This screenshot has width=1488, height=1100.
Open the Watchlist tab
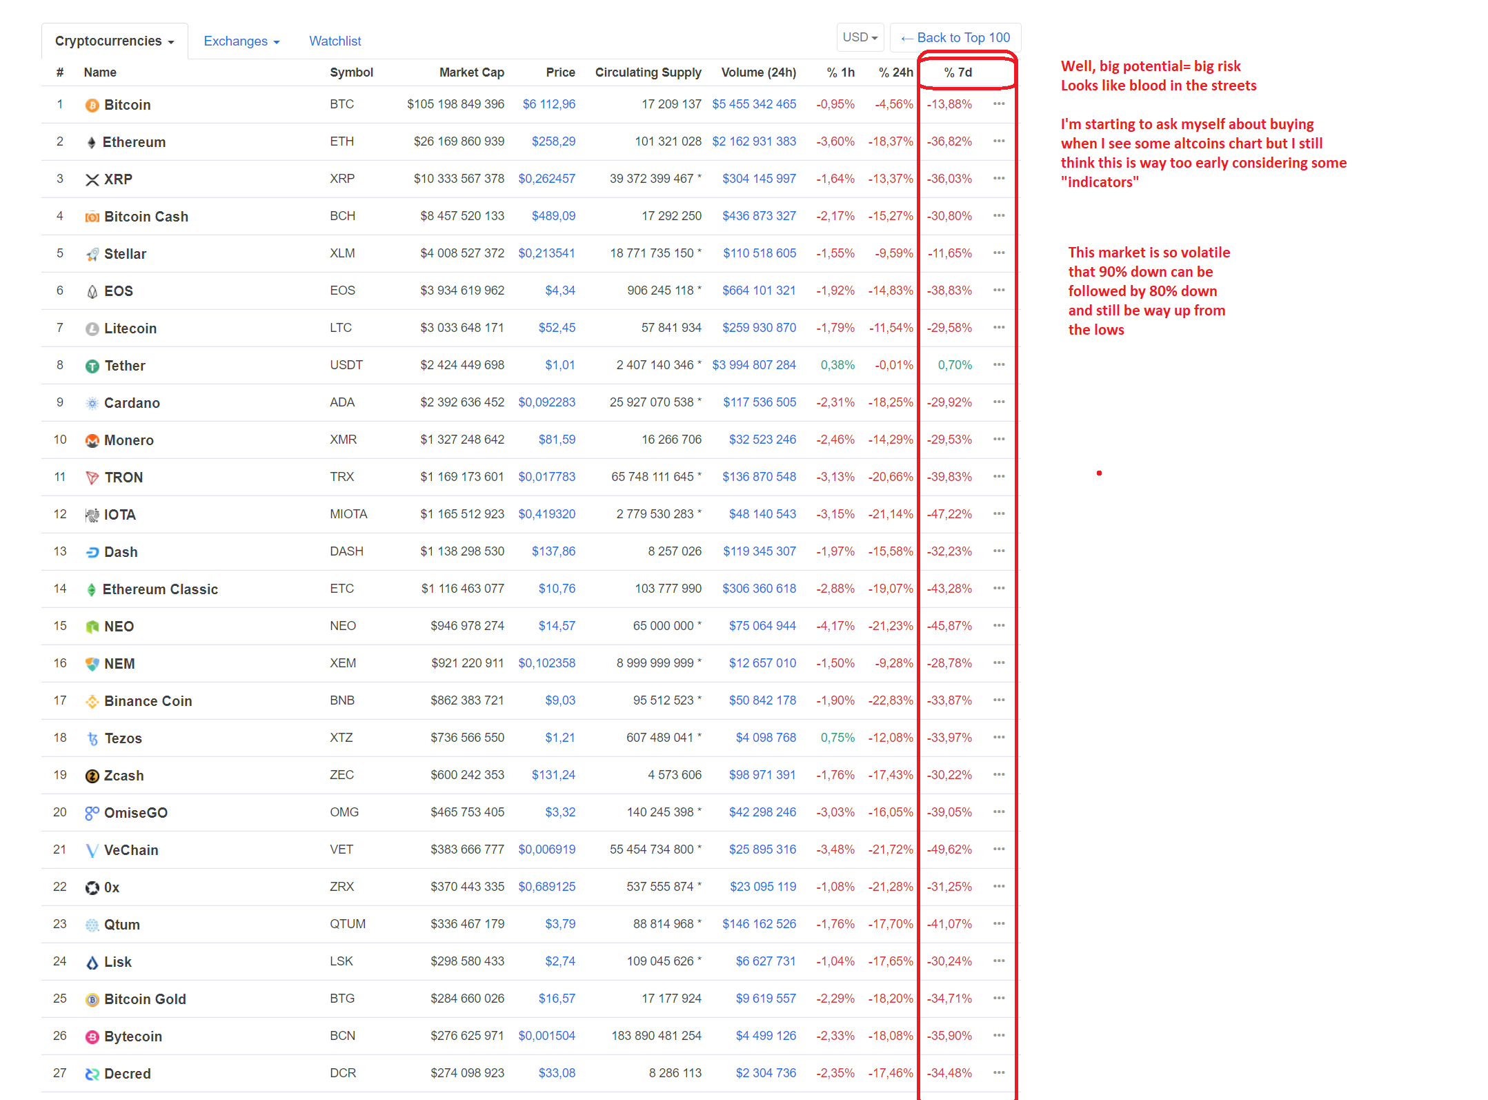(x=335, y=41)
